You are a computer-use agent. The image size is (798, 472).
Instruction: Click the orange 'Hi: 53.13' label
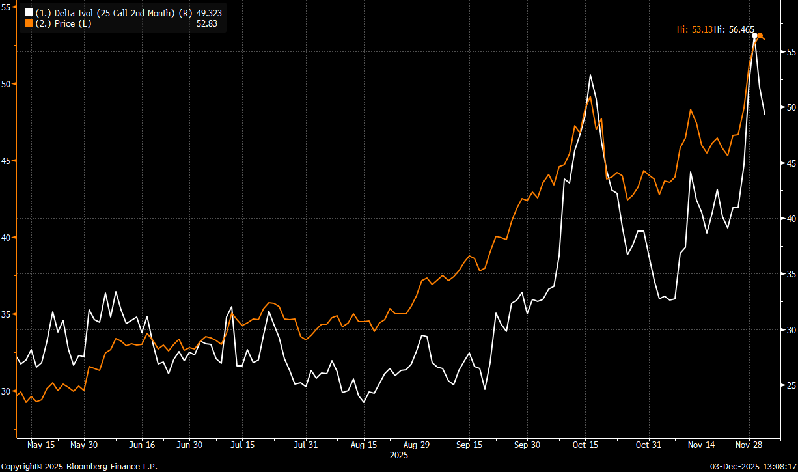tap(694, 29)
